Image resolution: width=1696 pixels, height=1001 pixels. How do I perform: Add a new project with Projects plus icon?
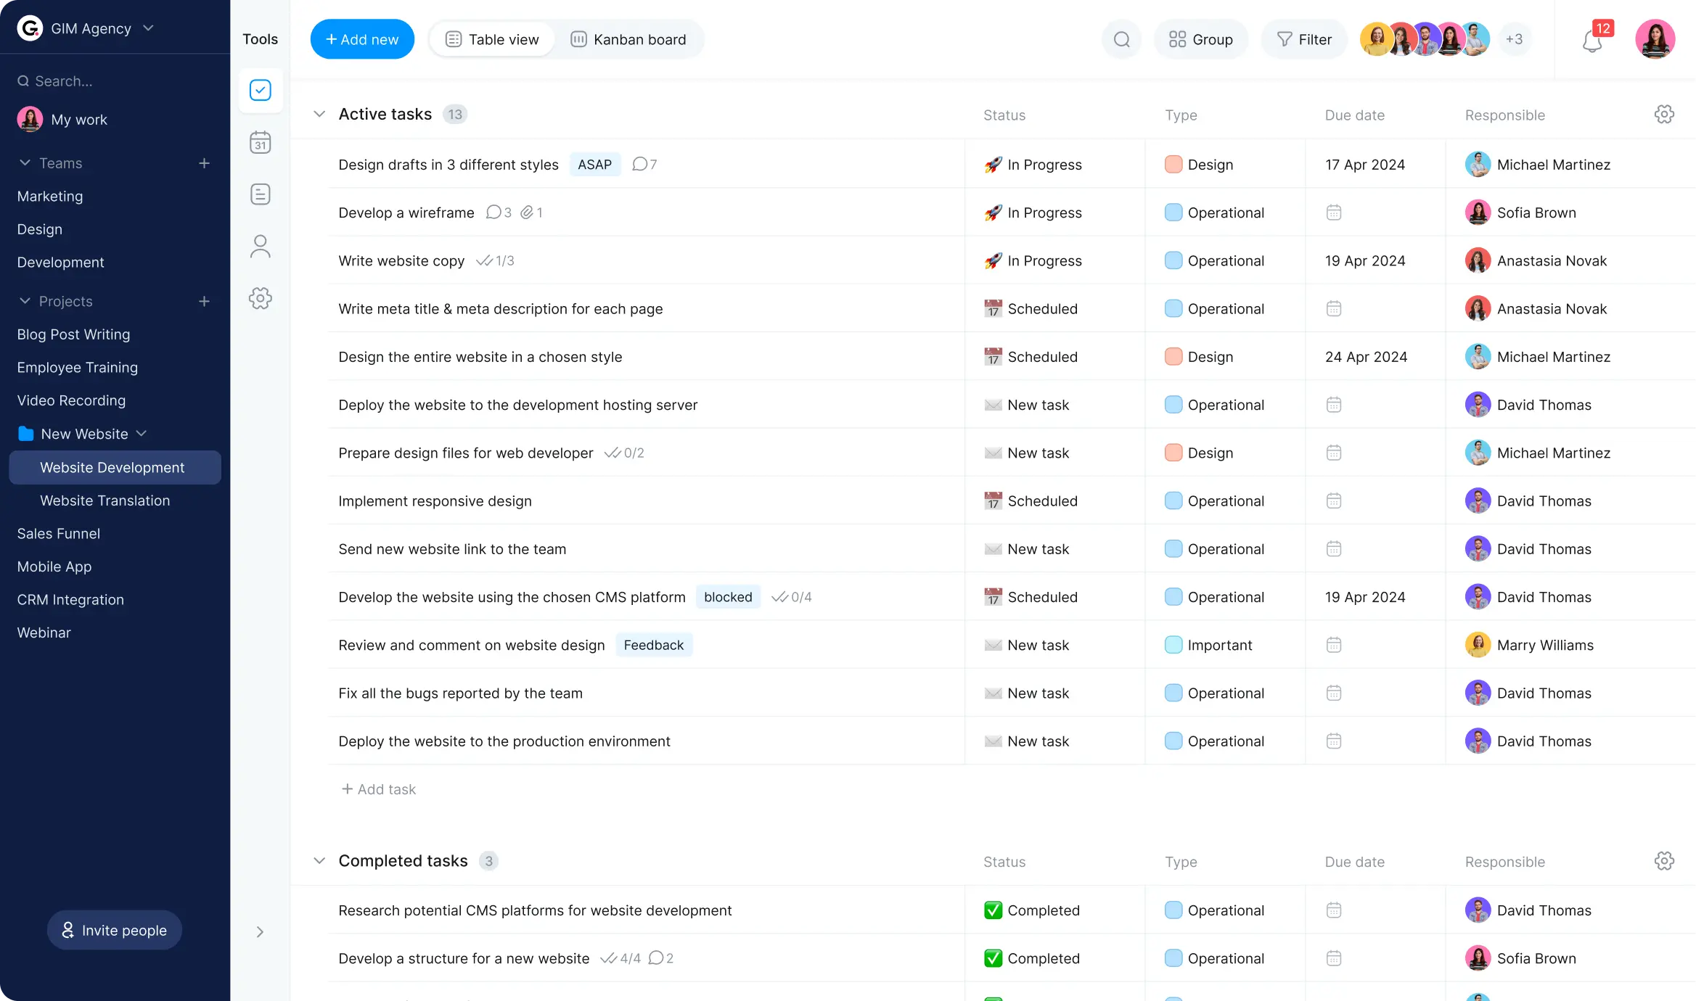[204, 301]
